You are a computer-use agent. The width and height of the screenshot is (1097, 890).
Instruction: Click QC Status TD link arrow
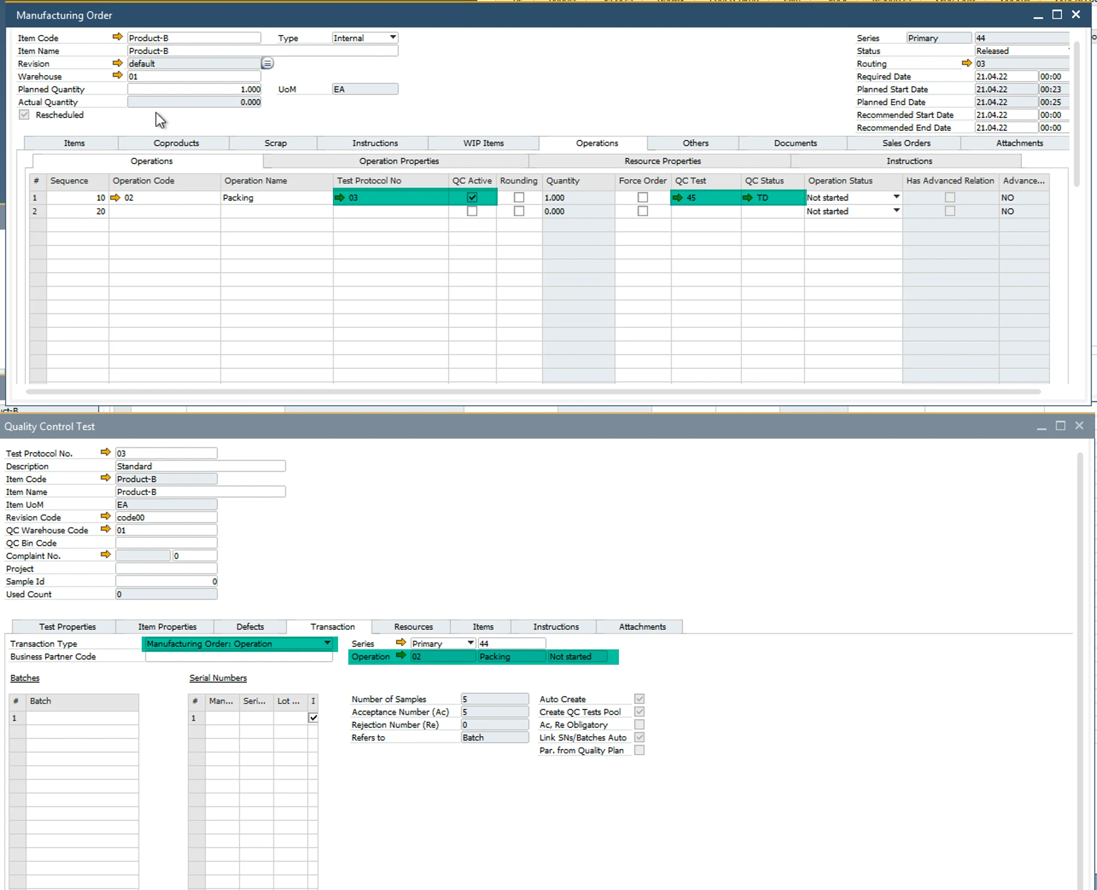748,198
